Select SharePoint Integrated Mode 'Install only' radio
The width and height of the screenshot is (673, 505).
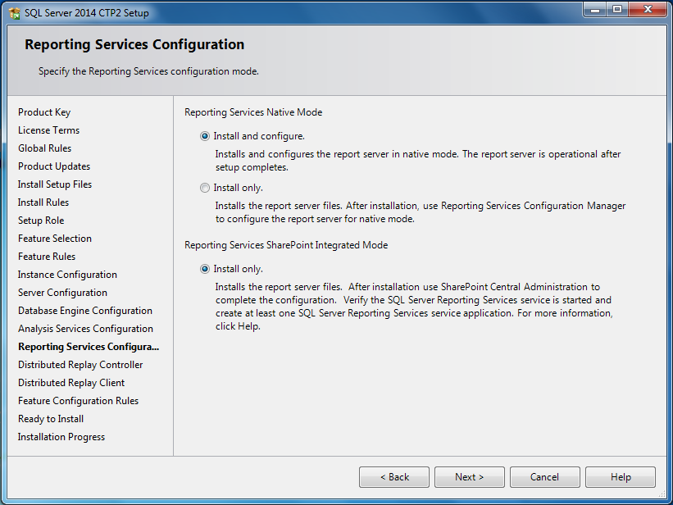[205, 269]
